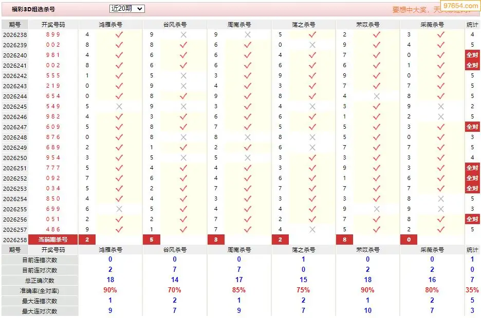Click the 准确率(全对率) row label
Screen dimensions: 481x318
(40, 291)
